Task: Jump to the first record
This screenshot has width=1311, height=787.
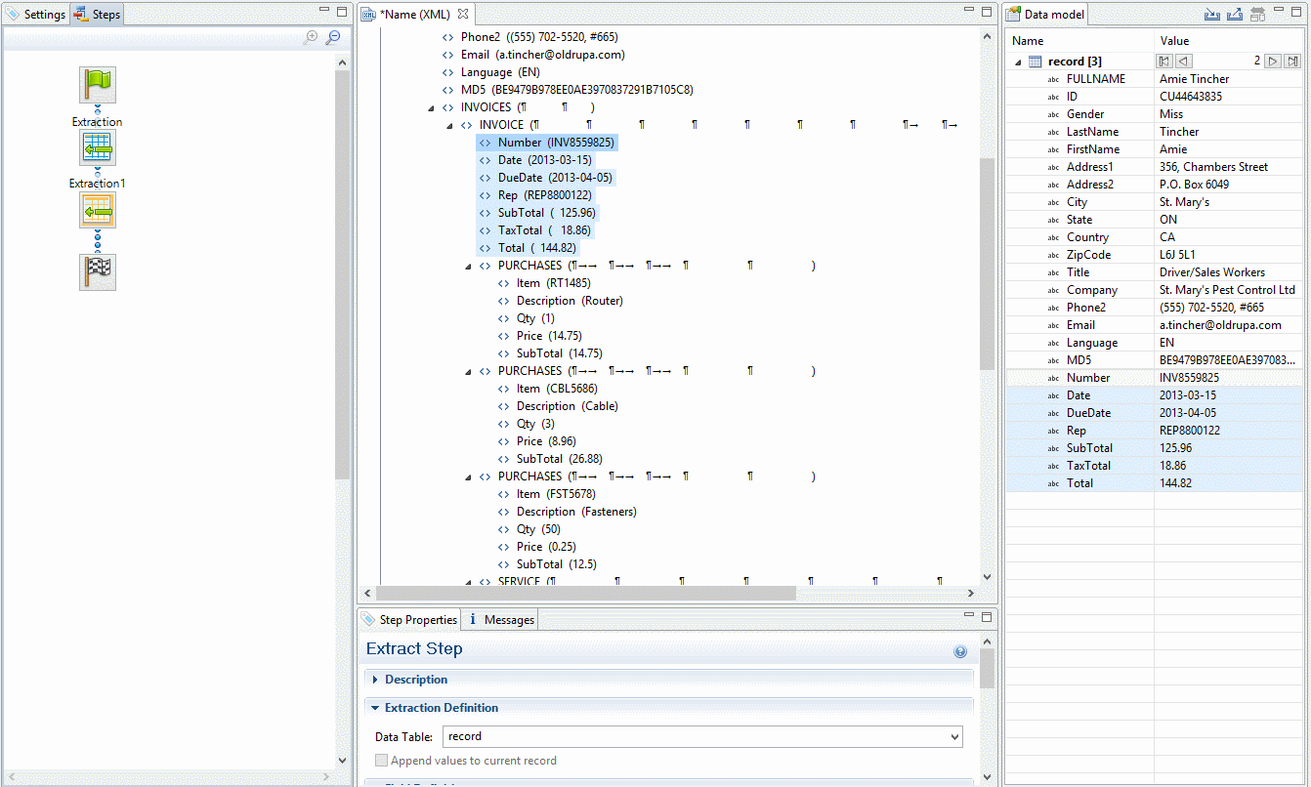Action: click(x=1164, y=61)
